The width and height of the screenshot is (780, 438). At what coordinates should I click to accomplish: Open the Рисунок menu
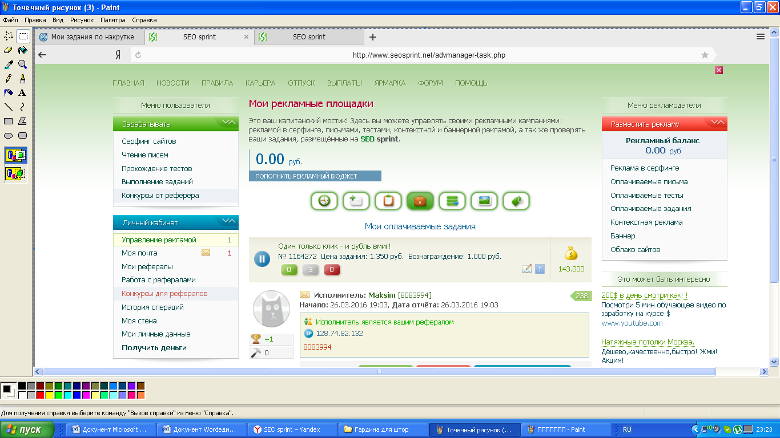(x=82, y=20)
